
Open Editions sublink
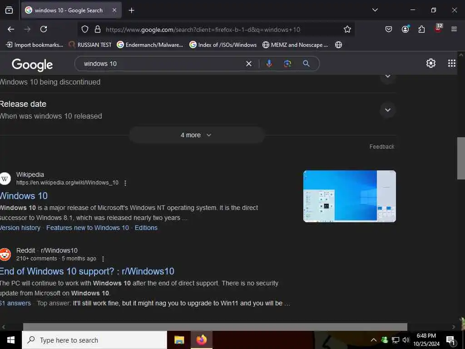tap(146, 228)
